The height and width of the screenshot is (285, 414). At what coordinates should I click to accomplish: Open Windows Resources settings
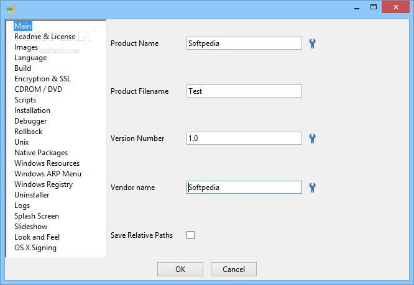(47, 163)
